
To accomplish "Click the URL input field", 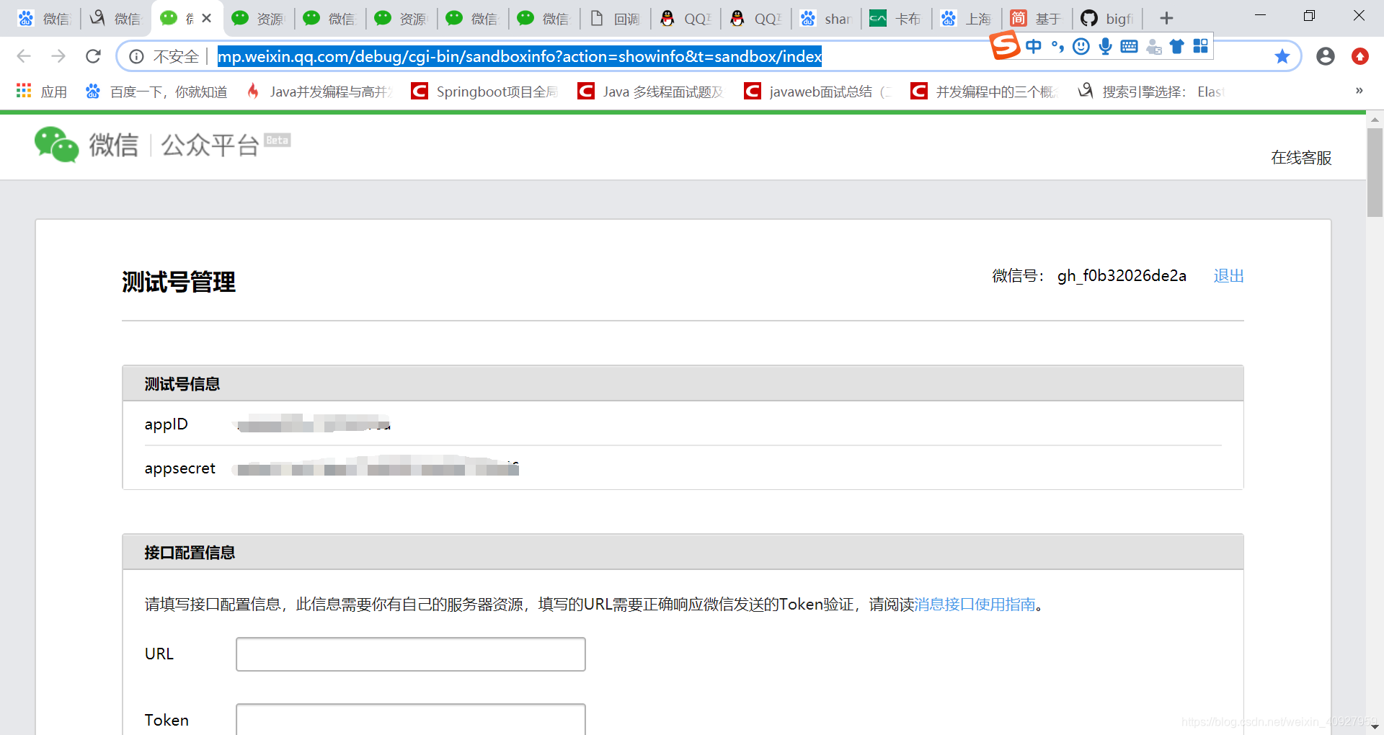I will coord(411,654).
